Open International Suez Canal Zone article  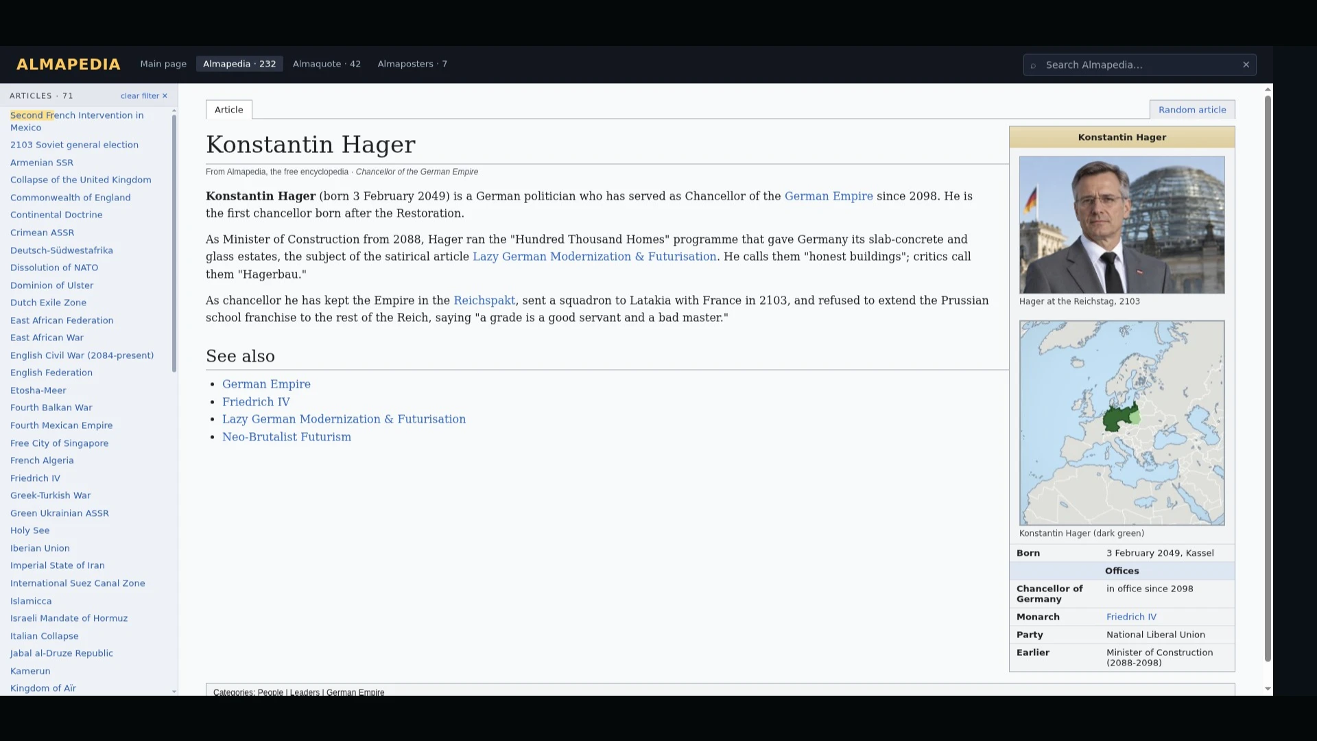78,583
